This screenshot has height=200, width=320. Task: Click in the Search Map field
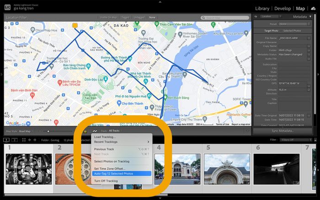pos(225,18)
